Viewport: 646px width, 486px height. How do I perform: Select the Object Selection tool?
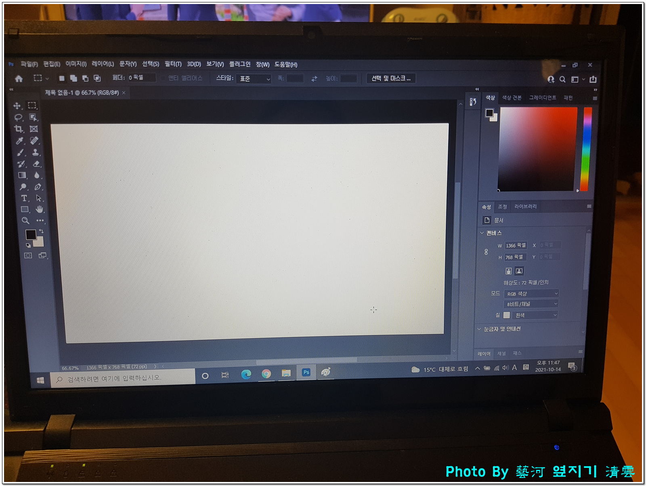(x=33, y=117)
